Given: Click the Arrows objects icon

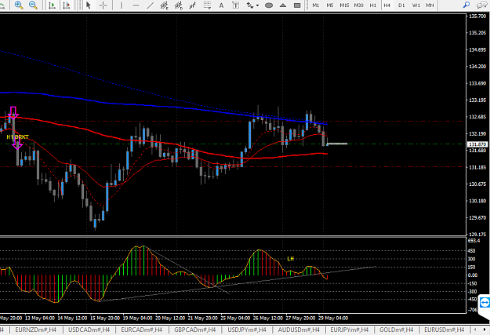Looking at the screenshot, I should (x=250, y=5).
